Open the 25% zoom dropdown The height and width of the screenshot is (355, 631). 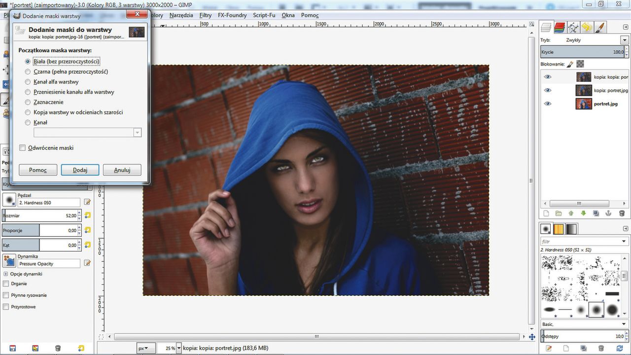click(x=179, y=348)
